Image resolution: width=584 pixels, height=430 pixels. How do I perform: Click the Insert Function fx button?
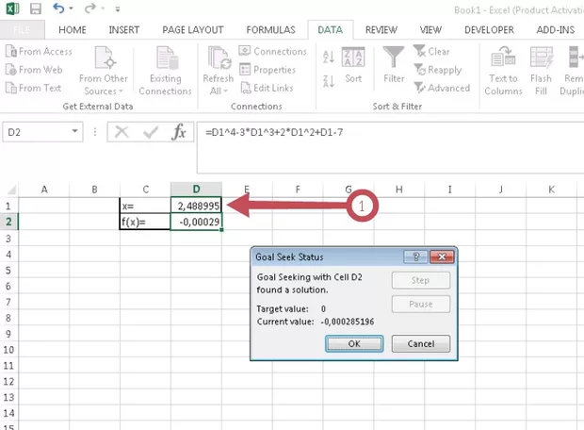tap(179, 133)
